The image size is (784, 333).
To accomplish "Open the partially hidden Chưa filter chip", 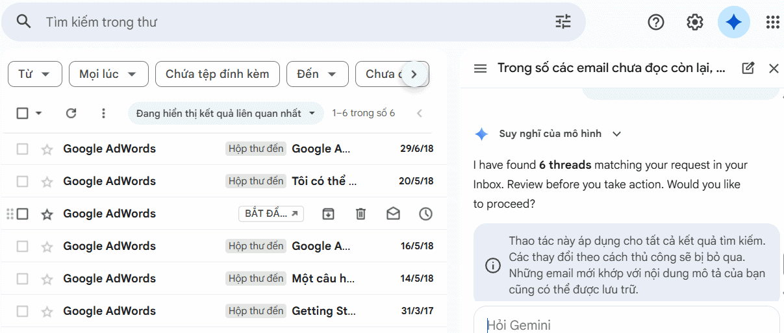I will [x=383, y=74].
